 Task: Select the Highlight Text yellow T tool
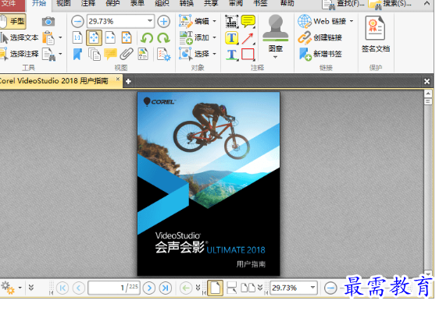coord(232,38)
